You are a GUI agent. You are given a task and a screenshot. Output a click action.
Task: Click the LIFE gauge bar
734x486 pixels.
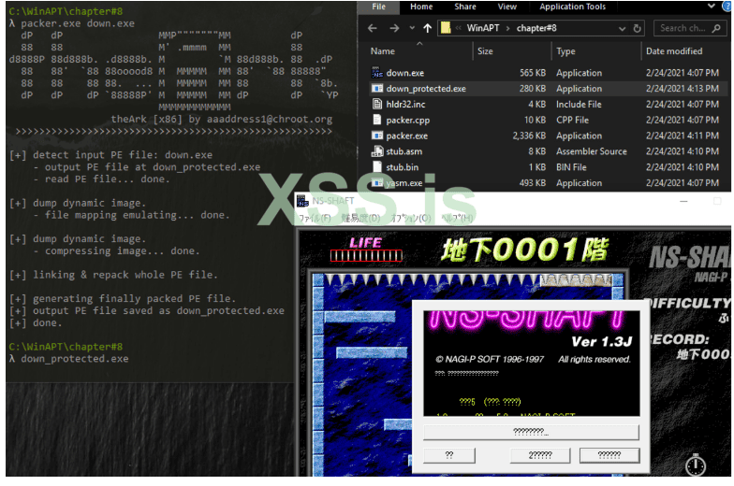366,256
